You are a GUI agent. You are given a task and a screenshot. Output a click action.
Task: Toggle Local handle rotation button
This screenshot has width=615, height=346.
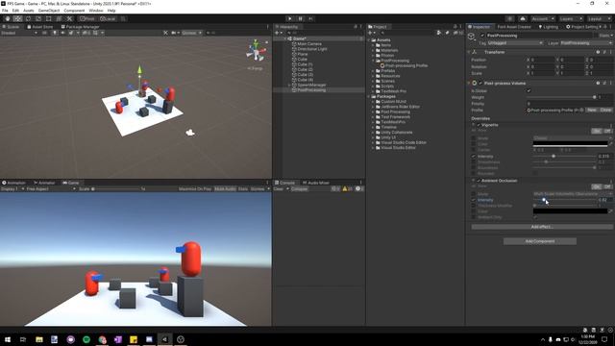108,18
